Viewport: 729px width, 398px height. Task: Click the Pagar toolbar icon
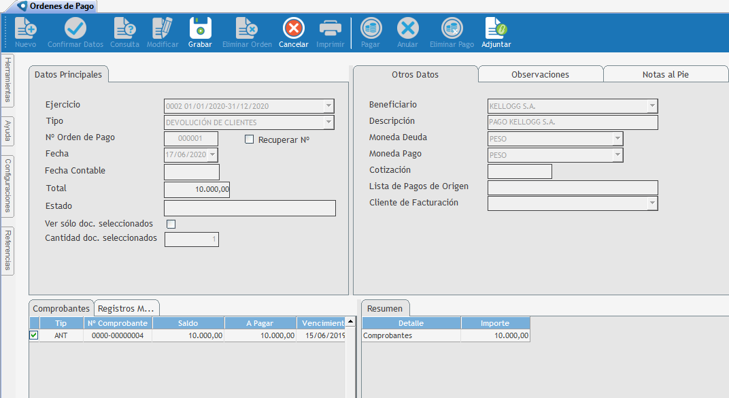[x=371, y=29]
